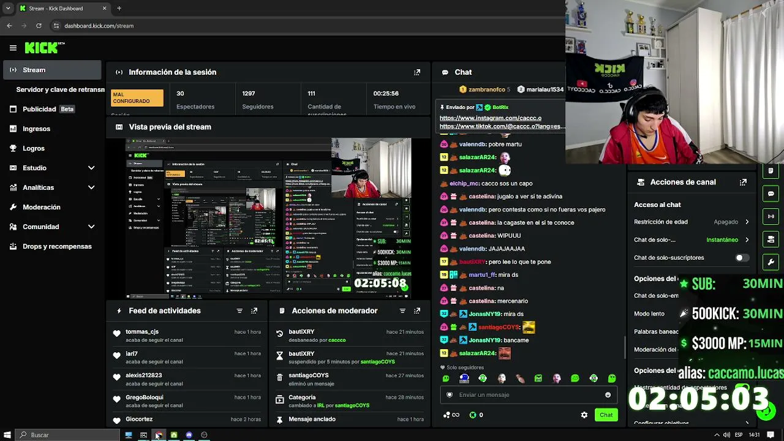This screenshot has width=784, height=441.
Task: Open the hamburger menu beside the Kick logo
Action: pos(13,48)
